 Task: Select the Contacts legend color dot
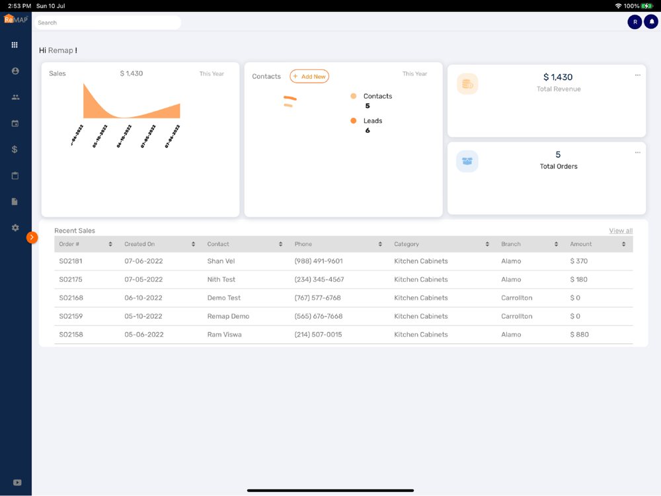pos(353,96)
